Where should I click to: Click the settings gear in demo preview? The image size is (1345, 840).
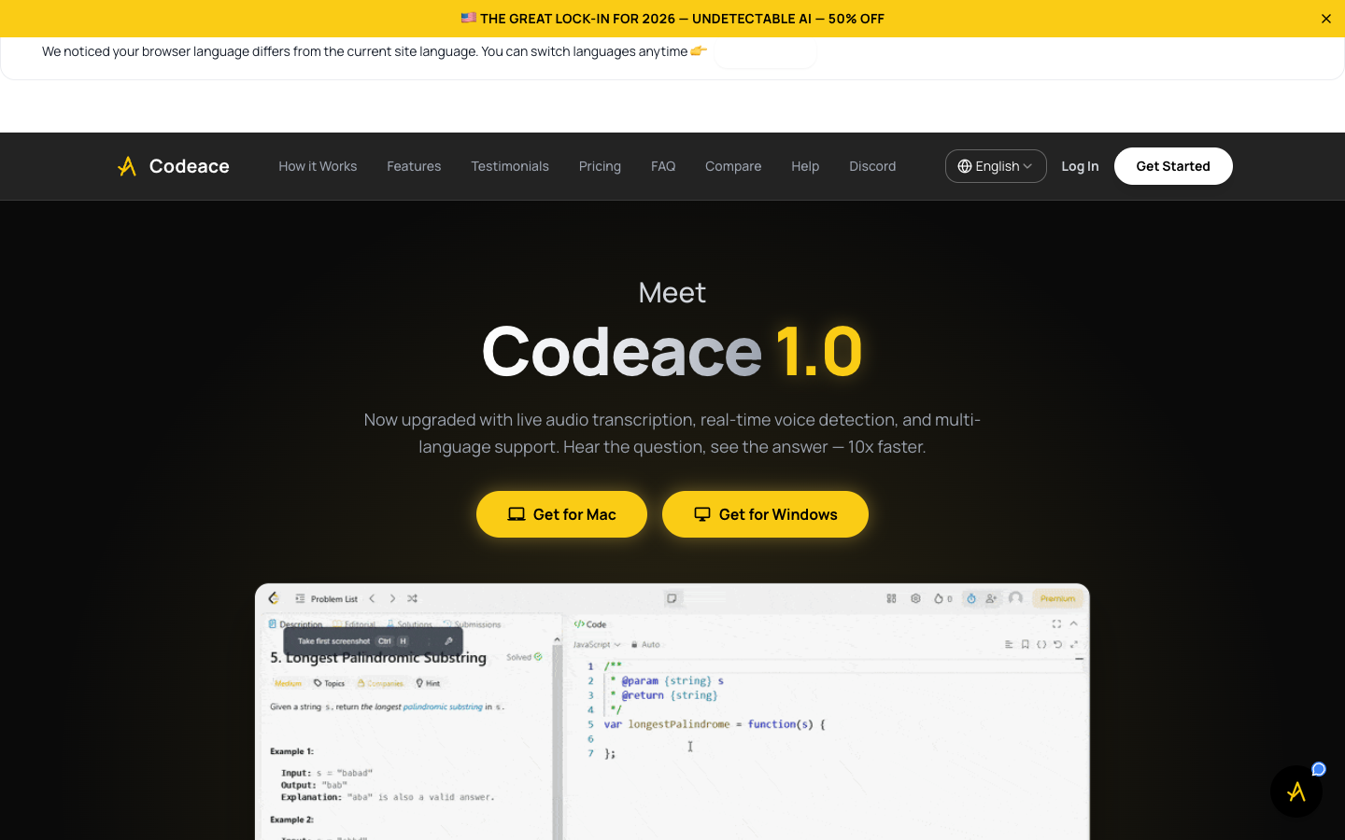coord(915,598)
